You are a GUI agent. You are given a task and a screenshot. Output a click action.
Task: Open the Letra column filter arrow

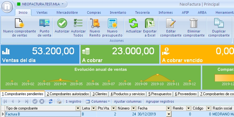pyautogui.click(x=93, y=108)
